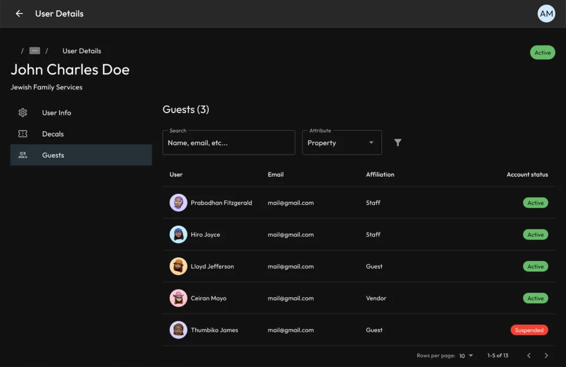The width and height of the screenshot is (566, 367).
Task: Go to previous page of guests
Action: tap(529, 355)
